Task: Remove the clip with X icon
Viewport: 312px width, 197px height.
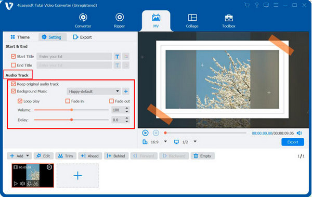Action: pos(49,167)
